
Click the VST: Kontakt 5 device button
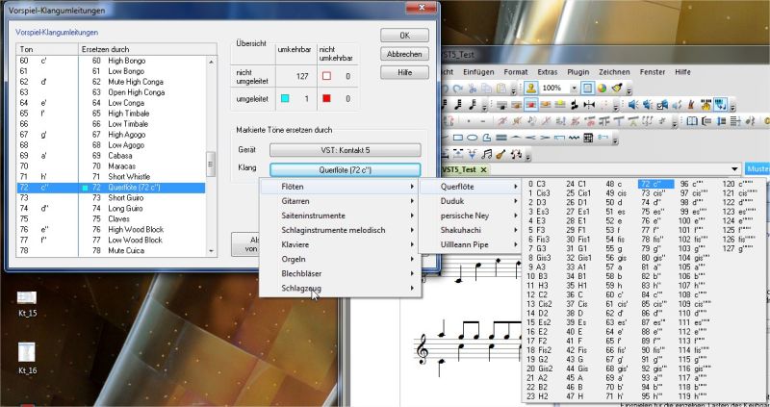(x=345, y=149)
